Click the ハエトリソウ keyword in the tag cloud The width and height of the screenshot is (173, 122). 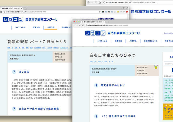(169, 83)
